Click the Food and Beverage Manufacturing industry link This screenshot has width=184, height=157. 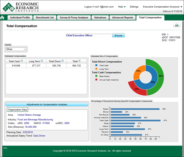click(x=35, y=119)
